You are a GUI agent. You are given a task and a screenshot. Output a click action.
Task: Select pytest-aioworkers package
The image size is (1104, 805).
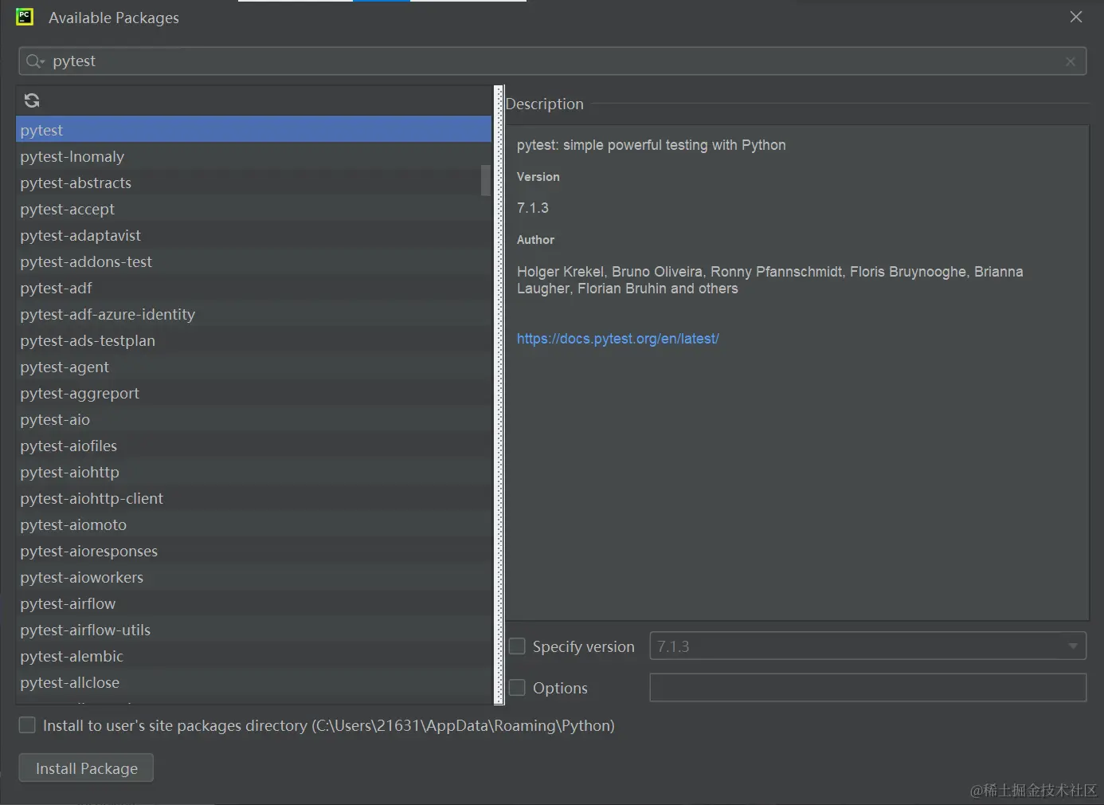coord(253,577)
